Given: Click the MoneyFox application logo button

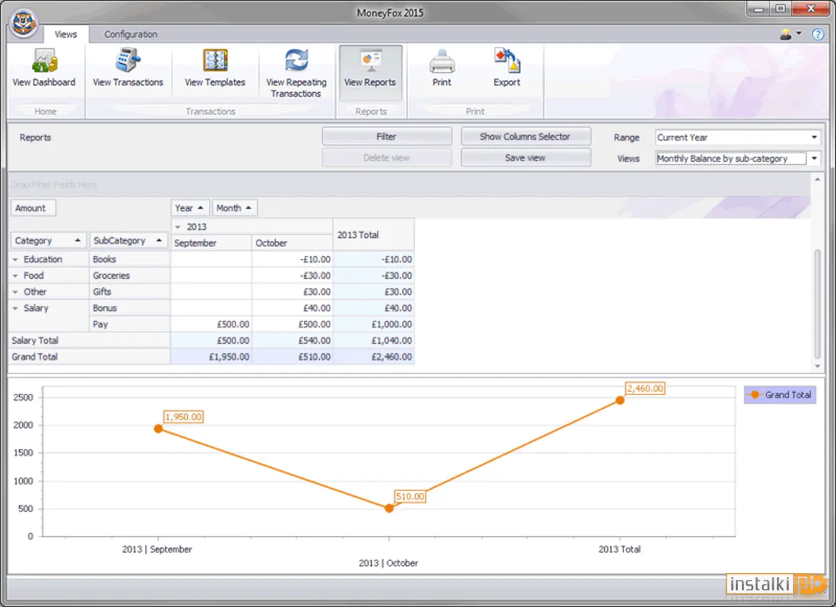Looking at the screenshot, I should pos(24,24).
